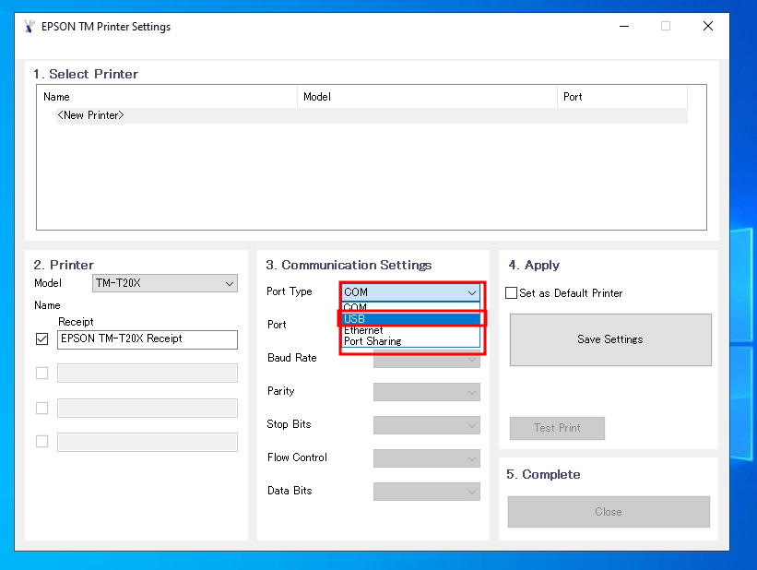The width and height of the screenshot is (757, 570).
Task: Open the Flow Control dropdown
Action: tap(426, 458)
